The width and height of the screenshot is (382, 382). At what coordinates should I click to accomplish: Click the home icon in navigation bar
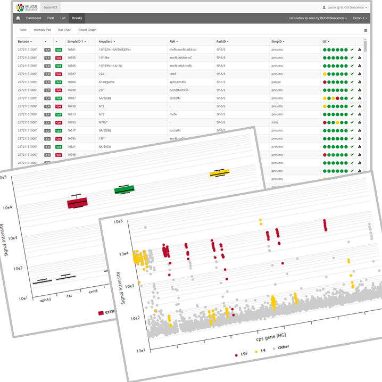[18, 18]
